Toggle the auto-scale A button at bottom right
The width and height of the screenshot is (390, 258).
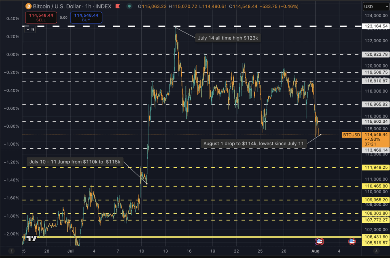(x=376, y=252)
